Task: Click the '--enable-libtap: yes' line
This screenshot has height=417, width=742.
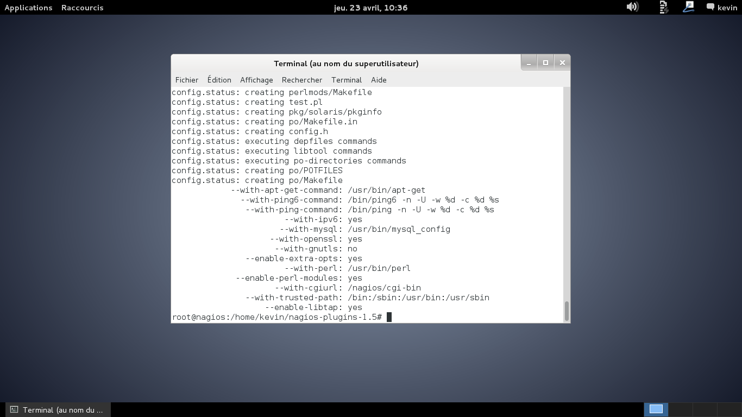Action: [x=313, y=307]
